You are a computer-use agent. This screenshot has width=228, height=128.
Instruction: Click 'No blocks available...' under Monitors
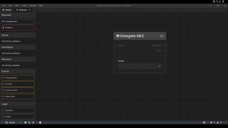click(x=11, y=65)
